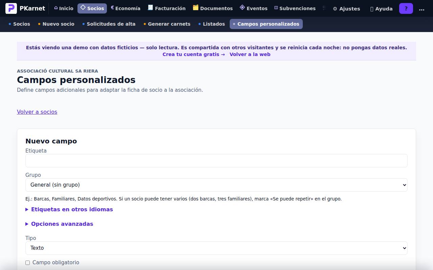Expand Opciones avanzadas
The height and width of the screenshot is (270, 433).
60,224
